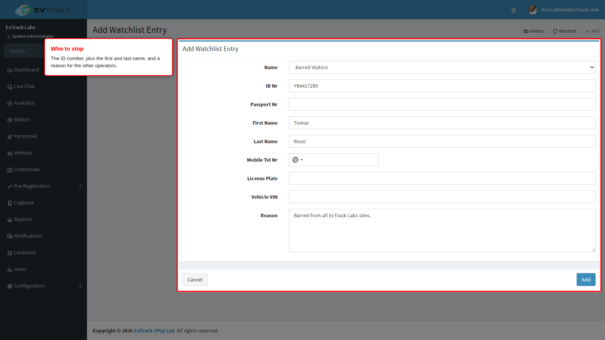
Task: Click the EvTrack (Pty) Ltd. footer link
Action: [154, 331]
